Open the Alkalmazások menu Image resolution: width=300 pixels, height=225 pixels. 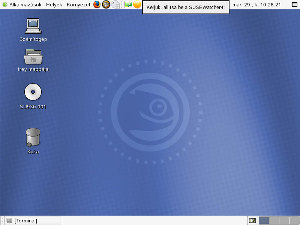[25, 4]
